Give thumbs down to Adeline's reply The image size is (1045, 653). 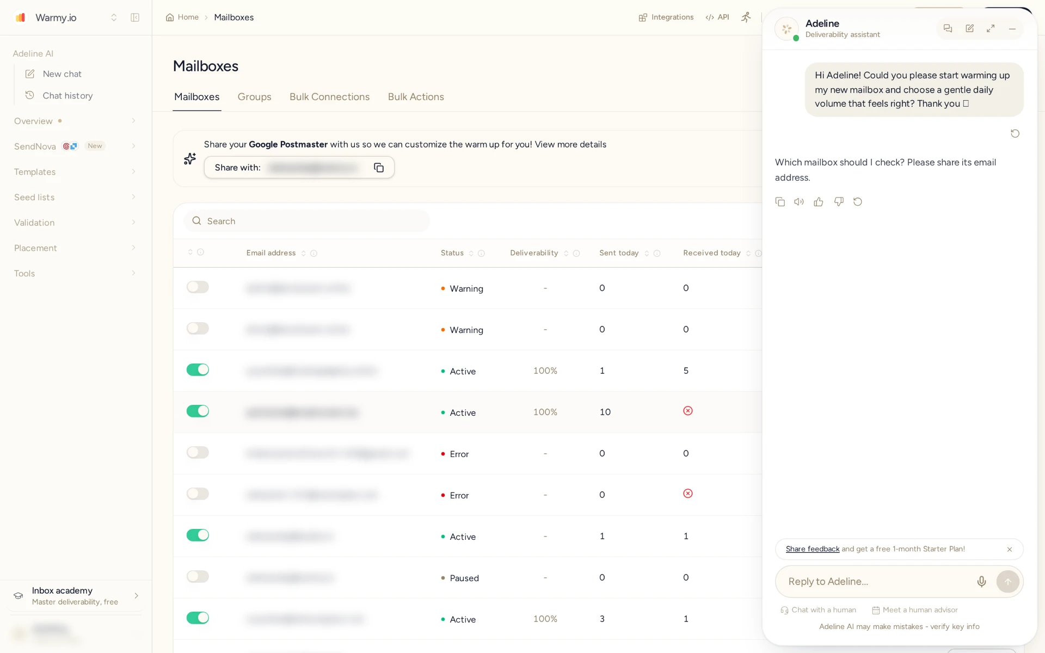(x=839, y=202)
